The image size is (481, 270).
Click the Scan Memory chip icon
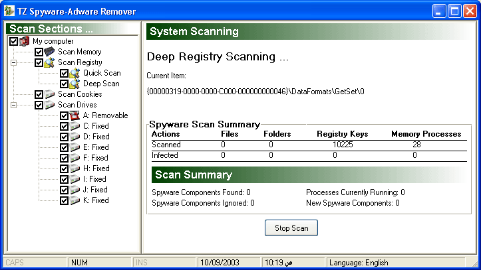[x=49, y=52]
